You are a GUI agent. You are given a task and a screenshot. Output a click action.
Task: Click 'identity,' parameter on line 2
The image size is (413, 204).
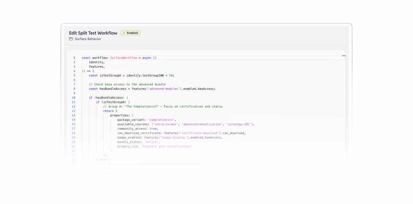tap(97, 62)
